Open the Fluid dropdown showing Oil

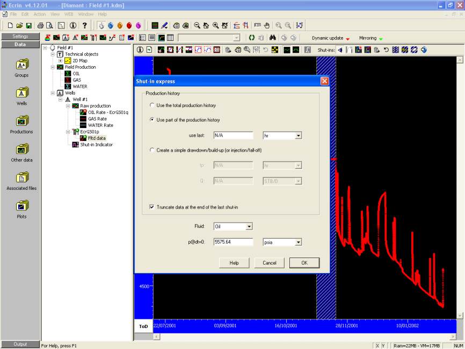point(249,227)
